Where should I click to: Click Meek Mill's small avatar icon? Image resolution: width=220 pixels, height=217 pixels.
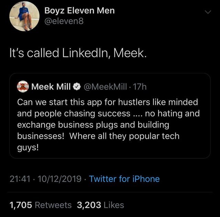(23, 87)
